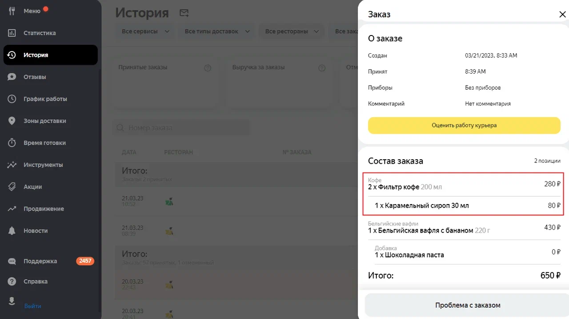Click the work schedule clock icon
The height and width of the screenshot is (319, 569).
click(12, 99)
